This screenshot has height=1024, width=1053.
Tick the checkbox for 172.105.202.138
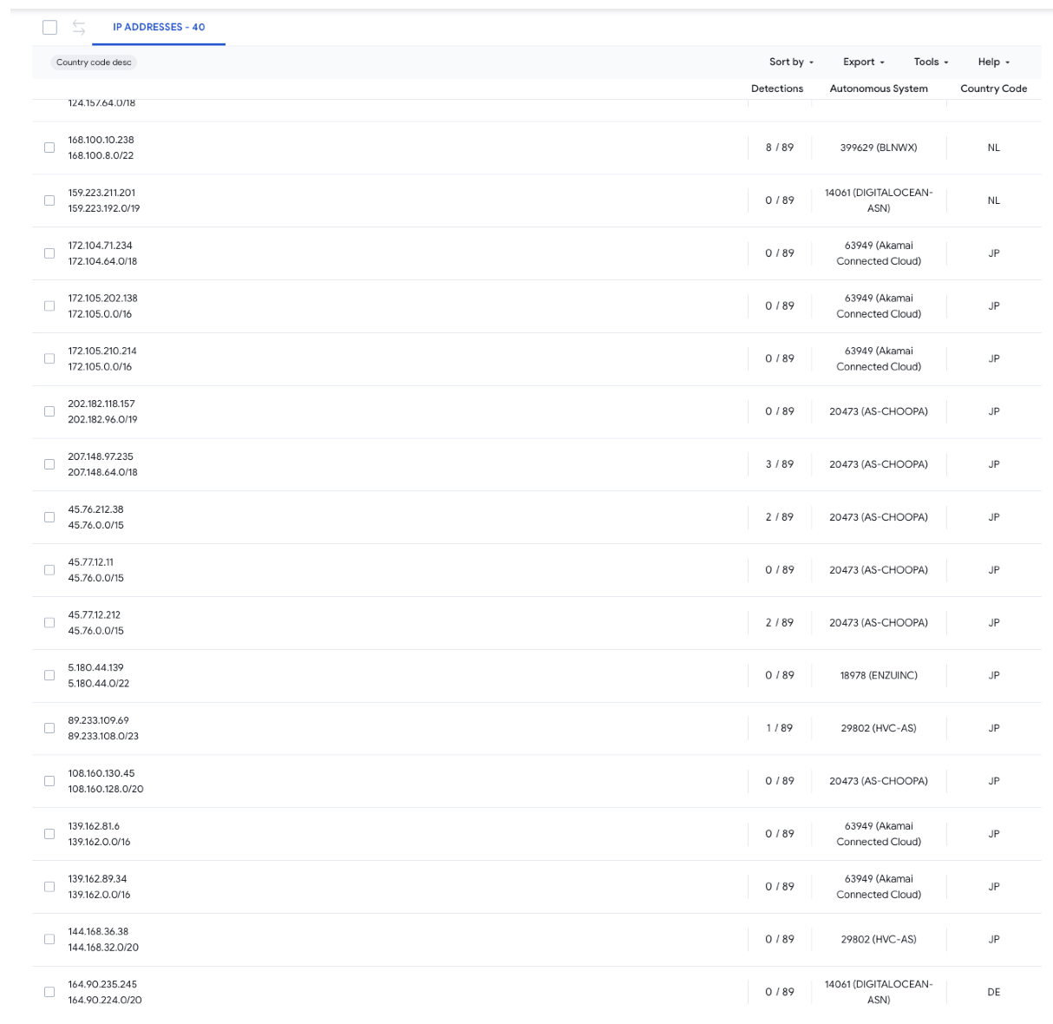pyautogui.click(x=49, y=306)
